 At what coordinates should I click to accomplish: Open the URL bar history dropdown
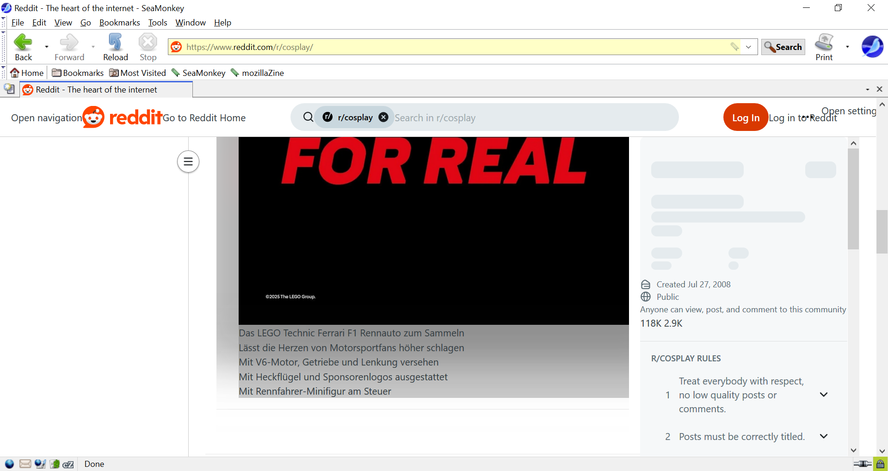pyautogui.click(x=748, y=47)
